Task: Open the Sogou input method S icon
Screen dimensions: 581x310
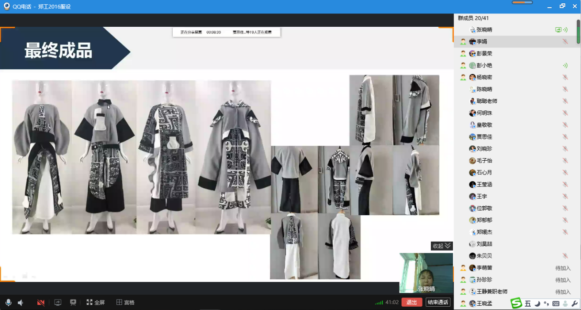Action: tap(516, 303)
